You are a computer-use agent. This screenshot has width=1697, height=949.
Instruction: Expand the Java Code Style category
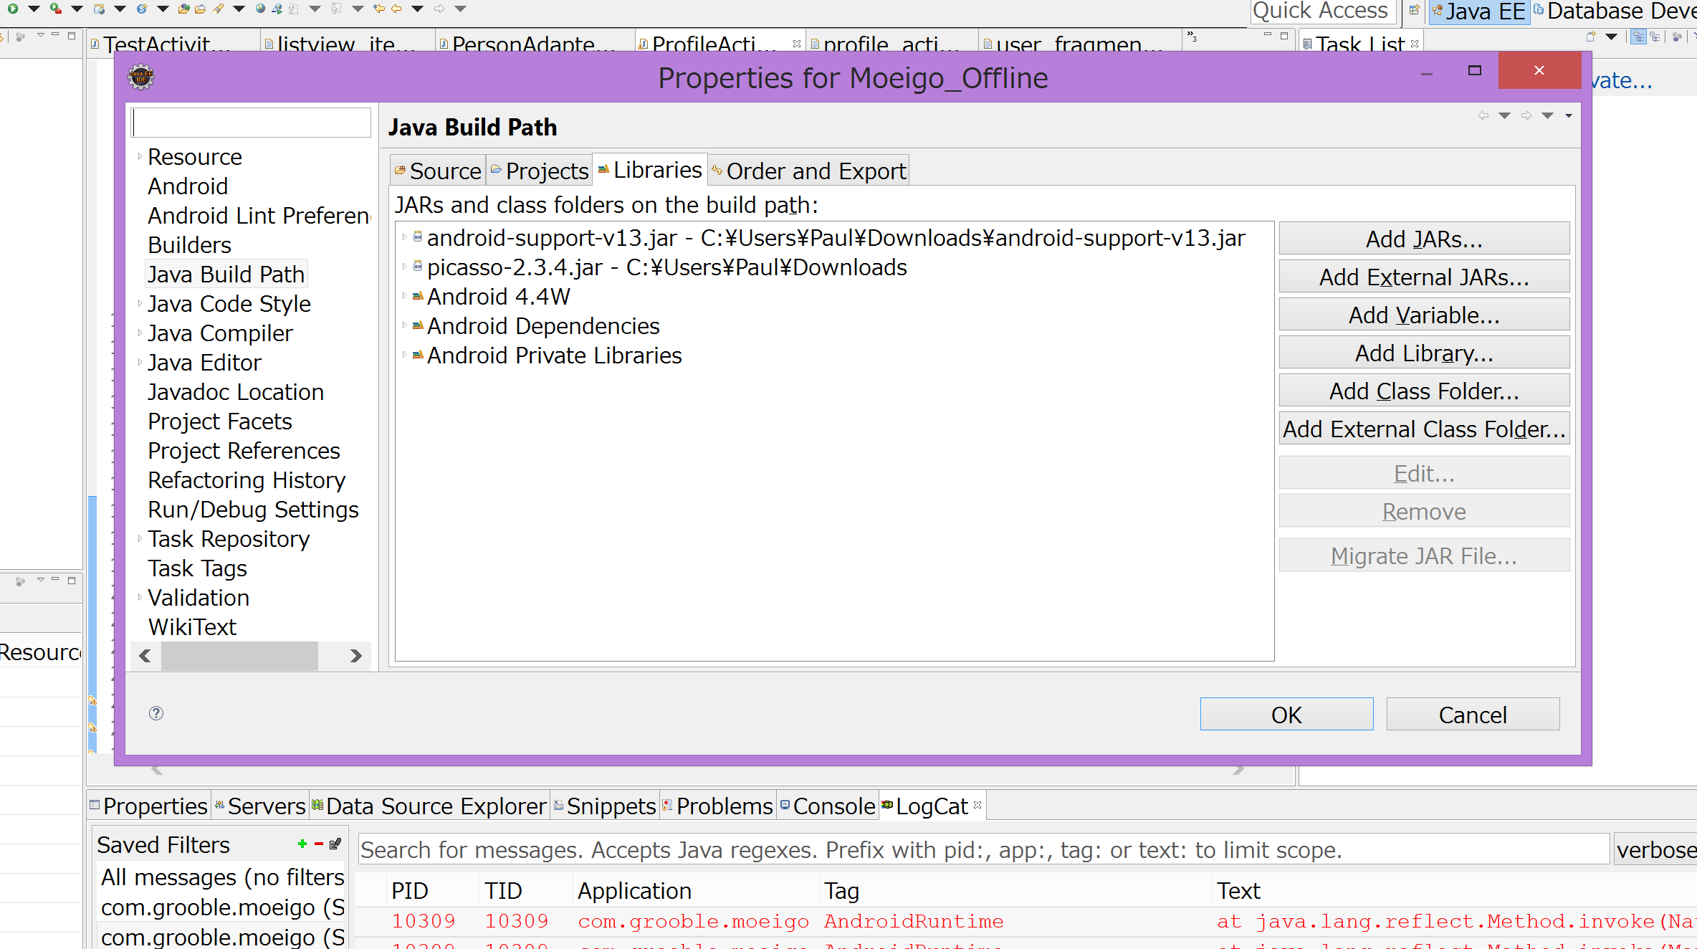(x=140, y=303)
